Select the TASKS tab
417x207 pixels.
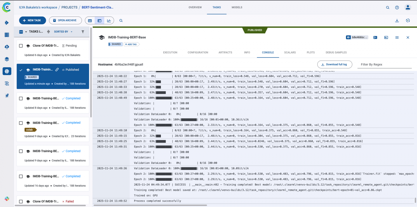point(217,7)
